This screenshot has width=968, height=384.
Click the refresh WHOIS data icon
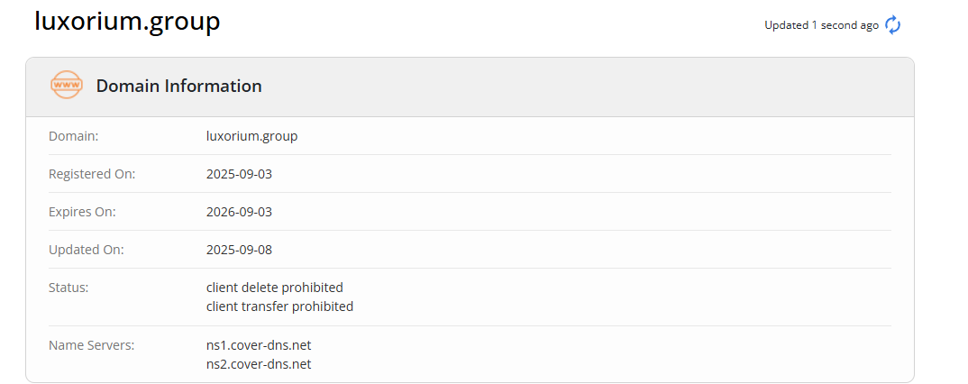[x=892, y=25]
